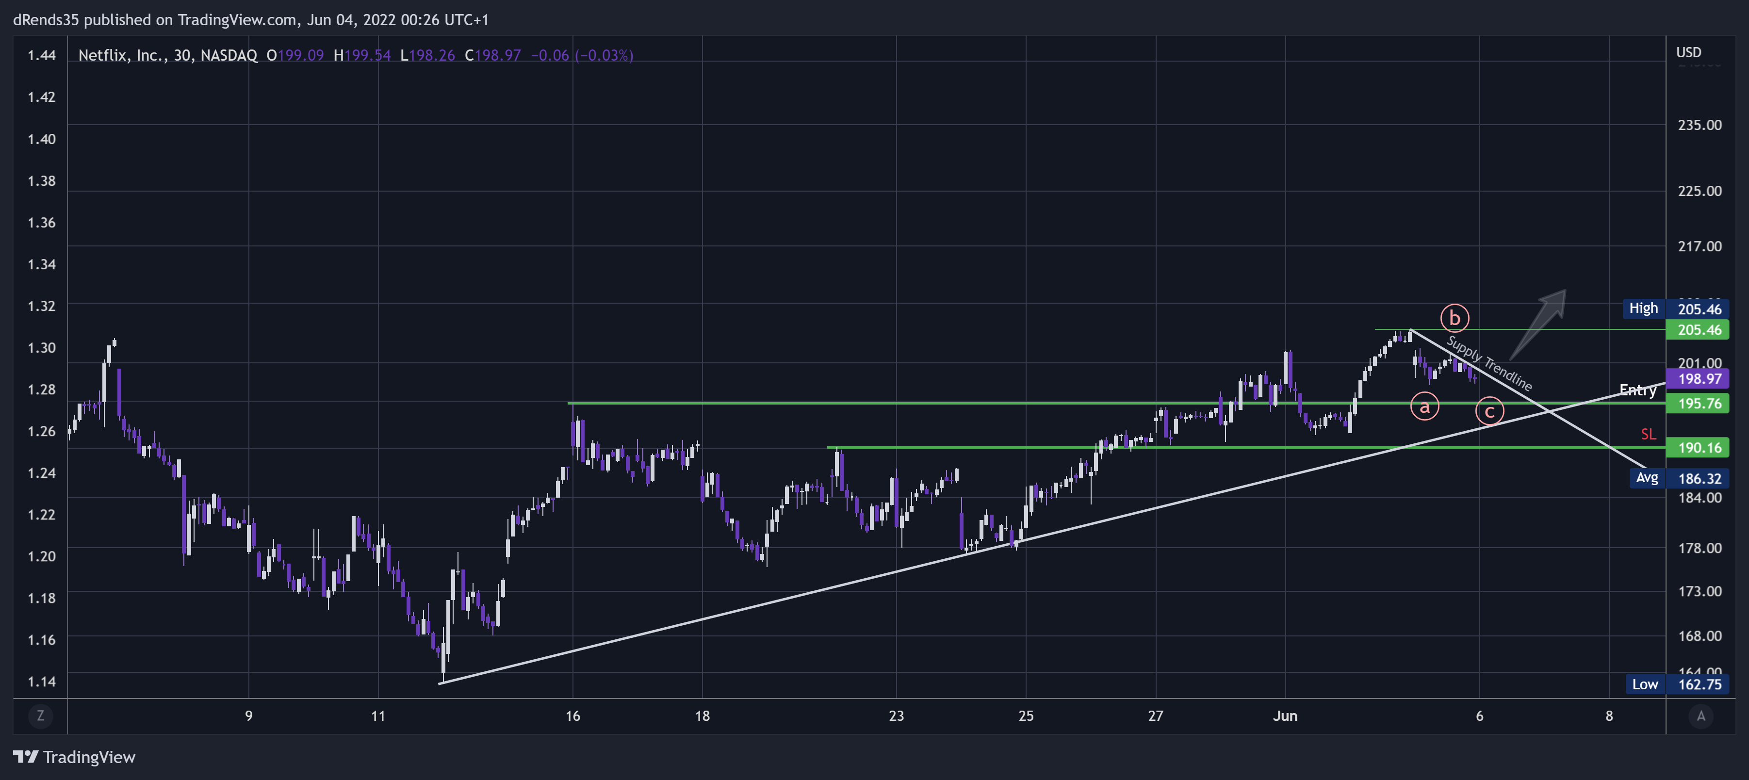
Task: Click the 1.14 left axis value
Action: coord(41,681)
